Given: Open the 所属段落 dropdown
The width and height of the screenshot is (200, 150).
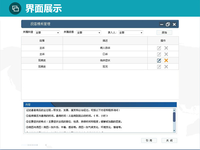Looking at the screenshot, I should click(x=89, y=33).
